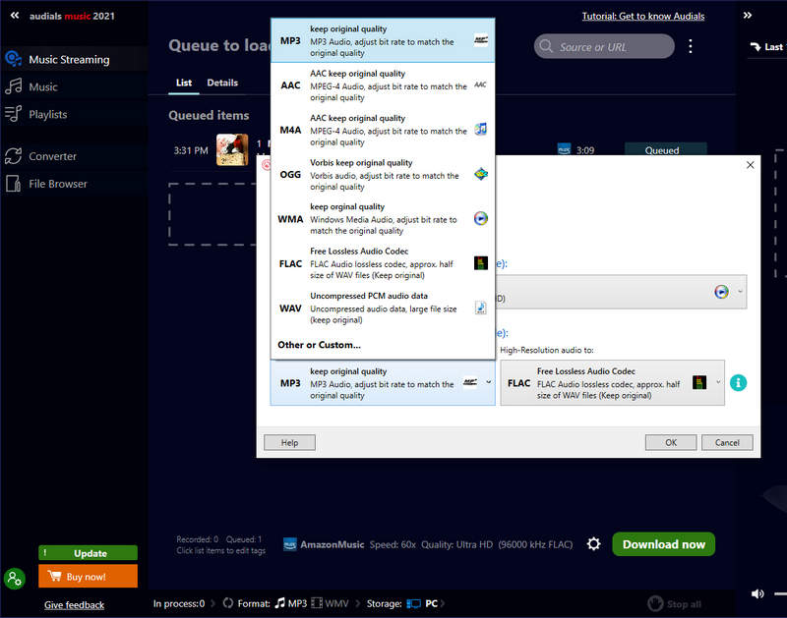Click the orange Buy now button
This screenshot has height=618, width=787.
tap(88, 576)
